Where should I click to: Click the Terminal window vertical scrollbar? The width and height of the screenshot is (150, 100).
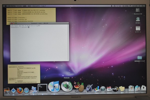68,42
